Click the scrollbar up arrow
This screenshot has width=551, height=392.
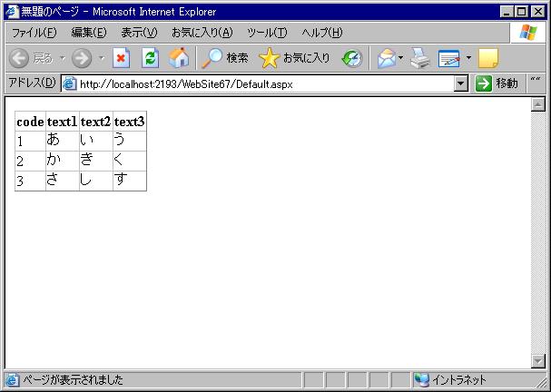(x=538, y=104)
